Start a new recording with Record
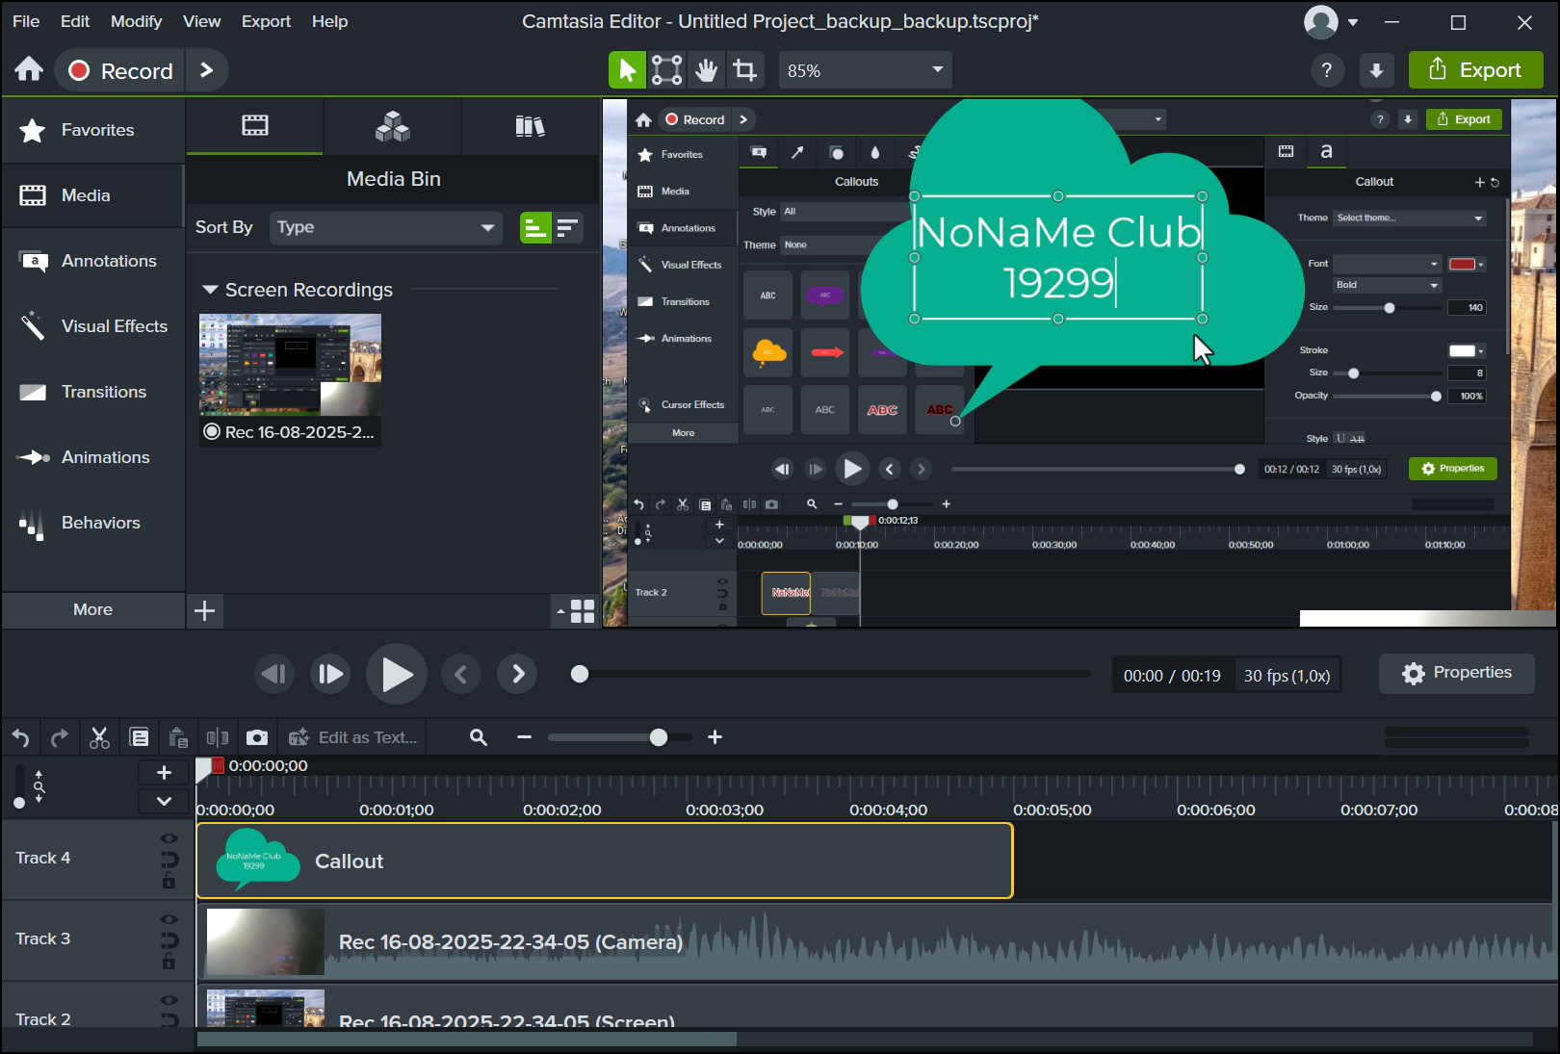Image resolution: width=1560 pixels, height=1054 pixels. point(120,70)
